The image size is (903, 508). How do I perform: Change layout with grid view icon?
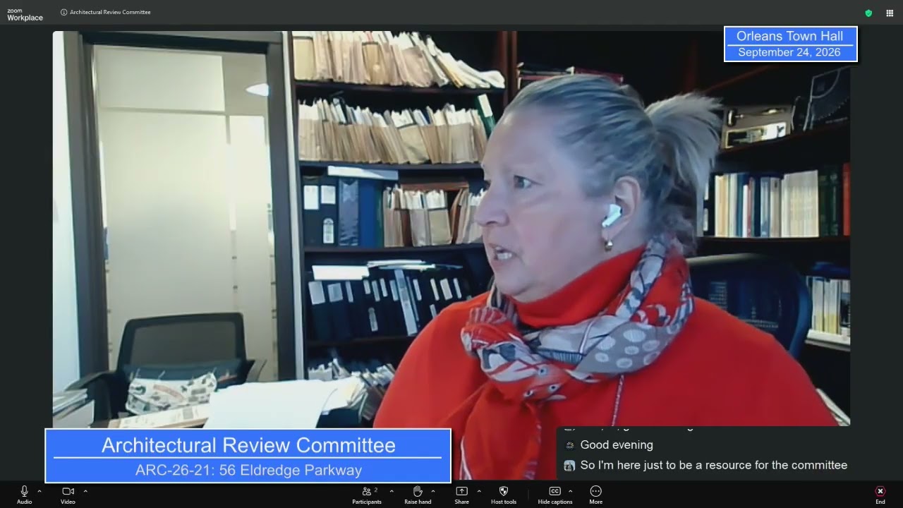coord(890,13)
